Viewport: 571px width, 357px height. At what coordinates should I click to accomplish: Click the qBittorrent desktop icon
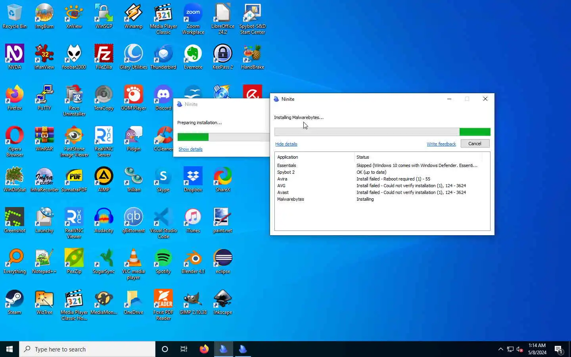pyautogui.click(x=133, y=221)
